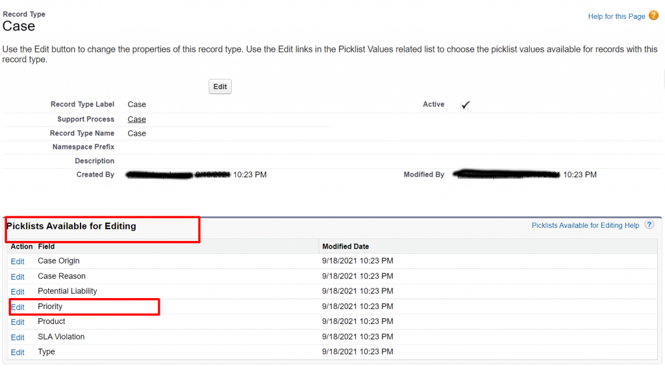The width and height of the screenshot is (665, 378).
Task: Open Picklists Available for Editing Help link
Action: coord(585,225)
